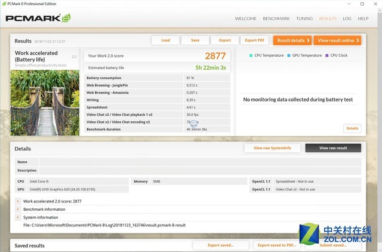This screenshot has height=252, width=382.
Task: Click the result file path text
Action: (x=104, y=225)
